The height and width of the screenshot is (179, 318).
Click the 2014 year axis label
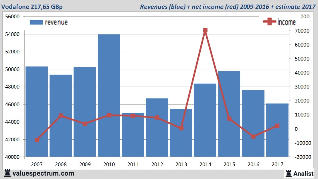tap(205, 164)
